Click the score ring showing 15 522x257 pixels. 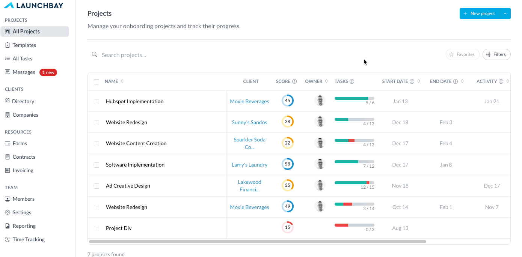coord(288,227)
